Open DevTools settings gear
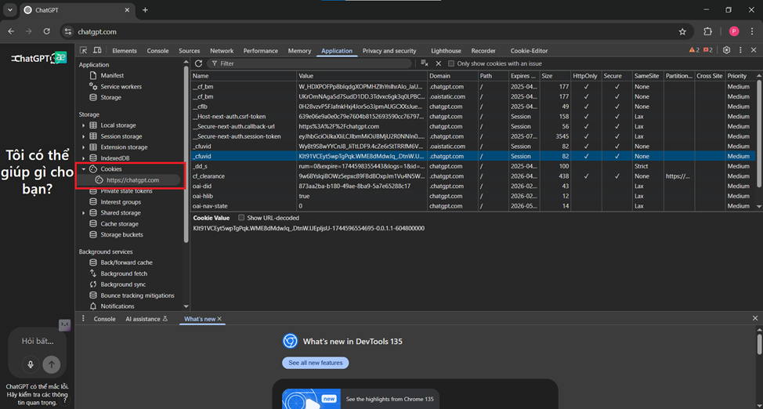The width and height of the screenshot is (763, 409). 726,50
